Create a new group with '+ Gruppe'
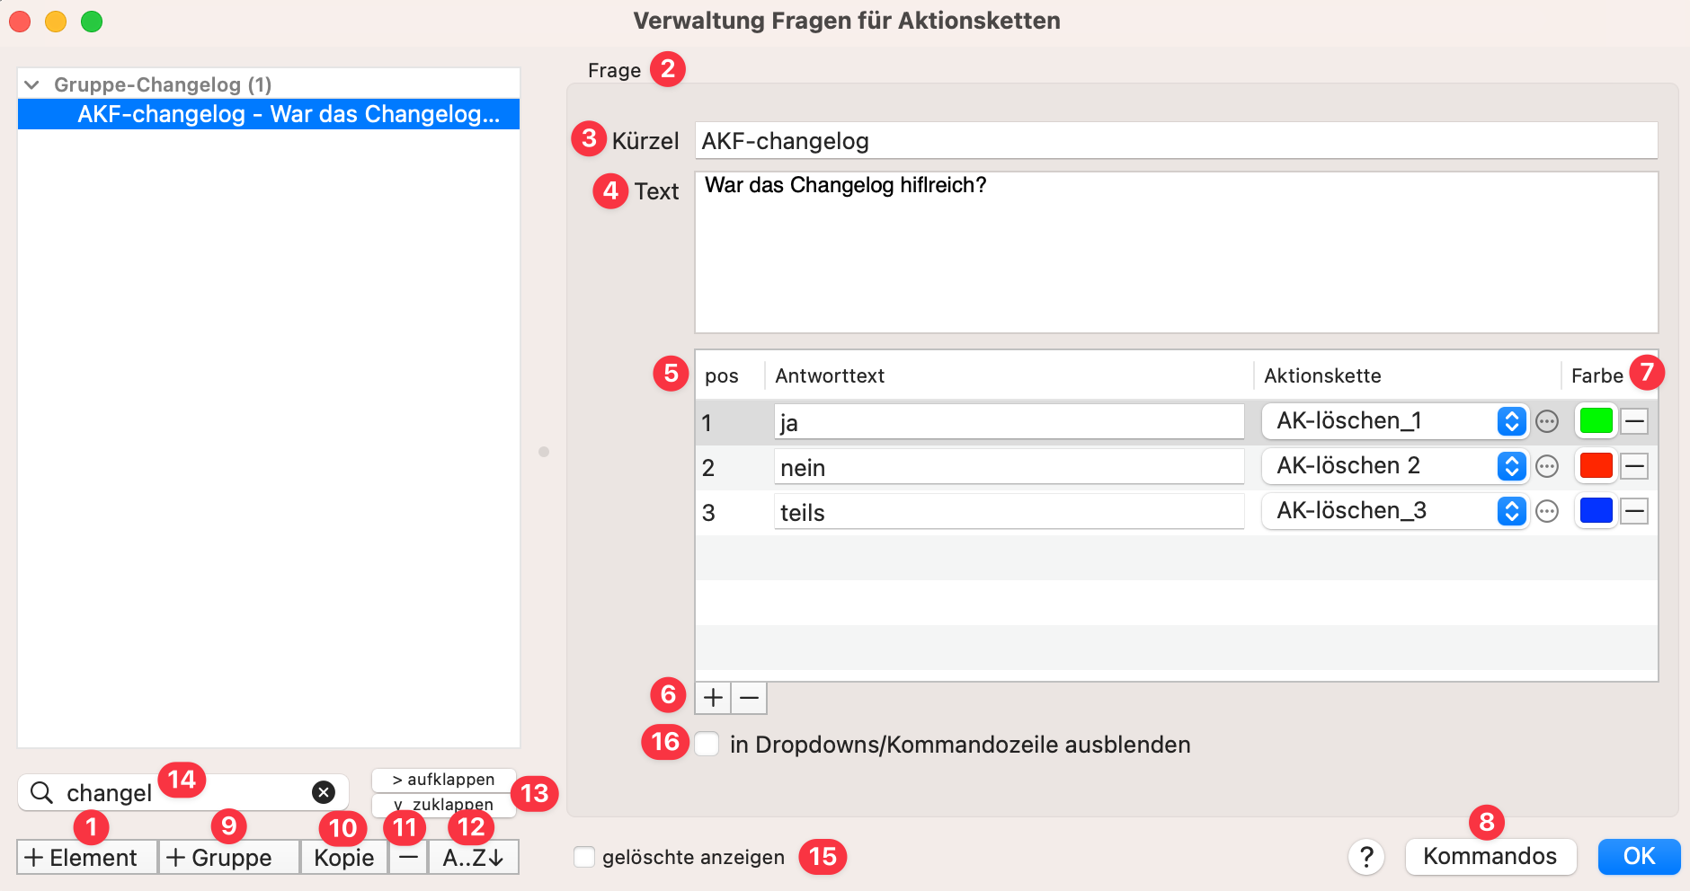The image size is (1690, 891). [x=229, y=857]
